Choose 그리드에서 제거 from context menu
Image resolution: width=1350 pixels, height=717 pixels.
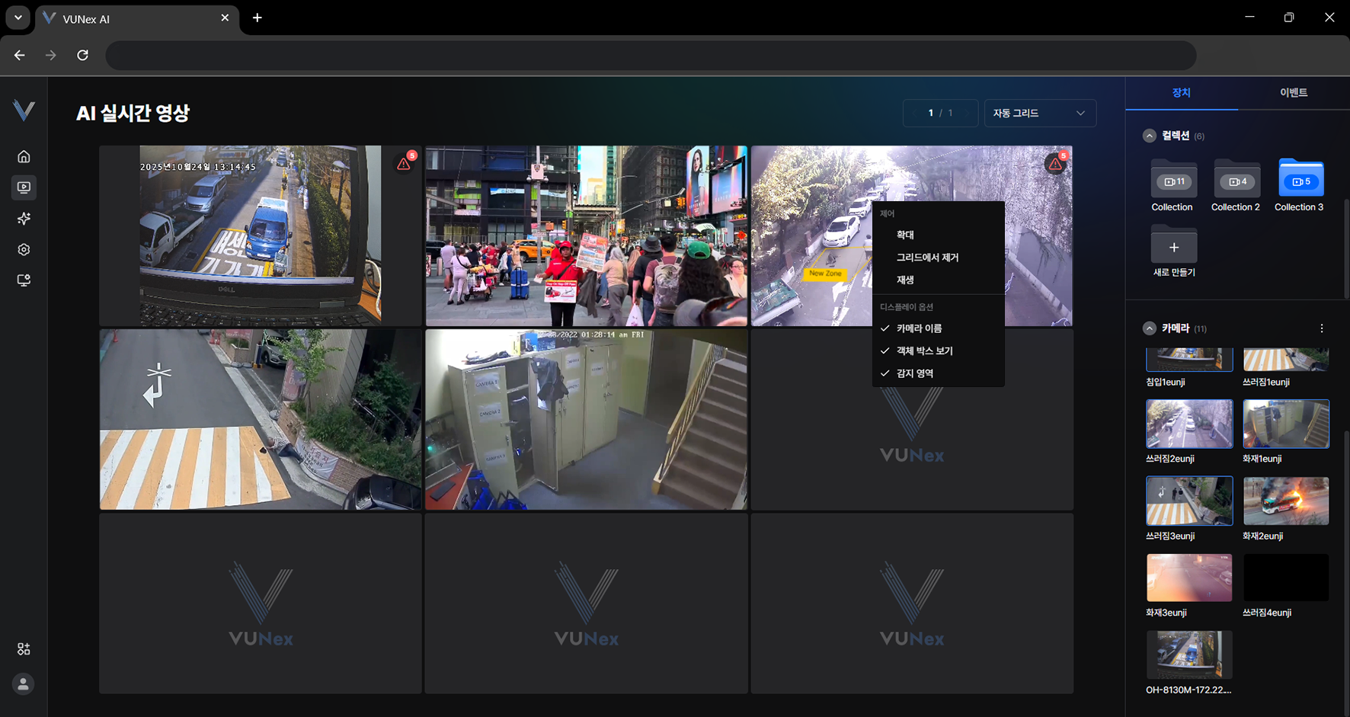tap(927, 258)
